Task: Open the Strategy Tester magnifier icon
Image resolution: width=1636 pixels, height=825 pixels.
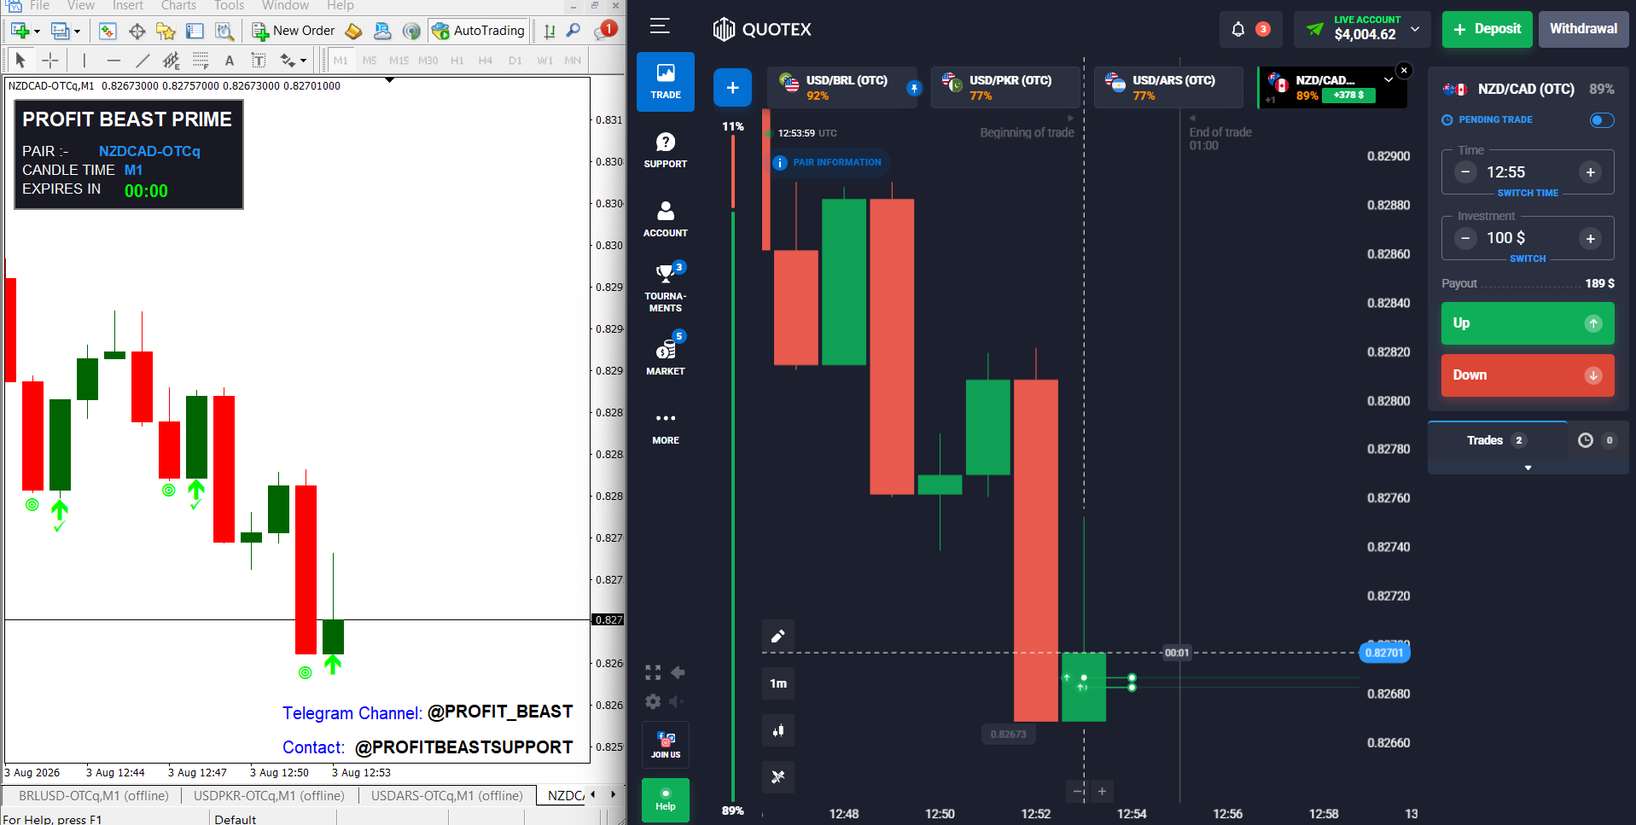Action: click(x=224, y=31)
